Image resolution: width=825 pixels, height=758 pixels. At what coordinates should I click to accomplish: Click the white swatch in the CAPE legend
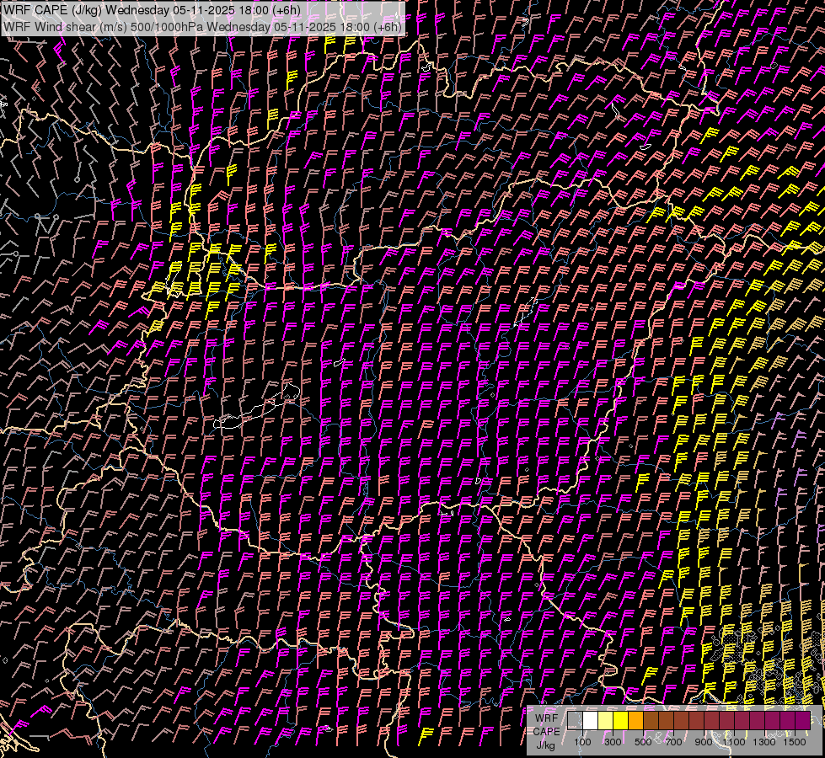[591, 721]
